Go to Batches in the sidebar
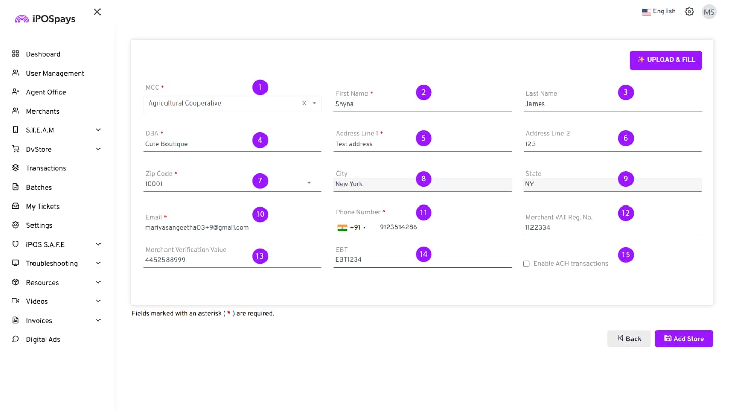 (x=39, y=187)
